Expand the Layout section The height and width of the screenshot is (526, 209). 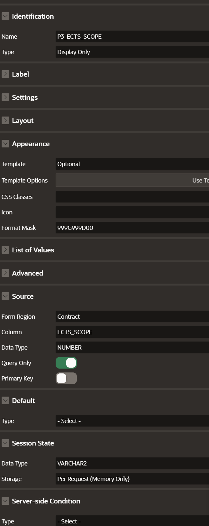click(x=5, y=120)
